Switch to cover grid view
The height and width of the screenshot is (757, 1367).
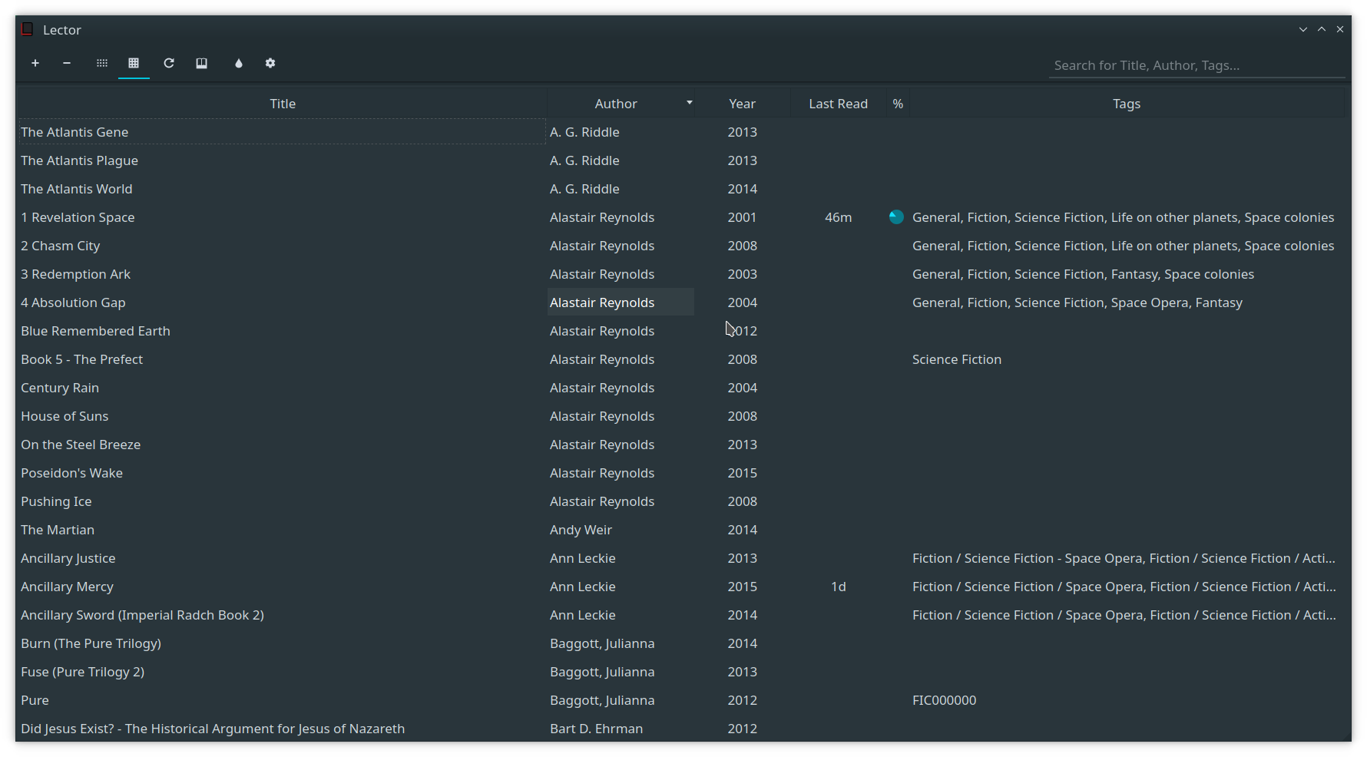[x=101, y=64]
